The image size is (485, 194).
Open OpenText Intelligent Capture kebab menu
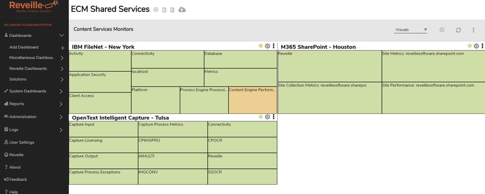(274, 117)
